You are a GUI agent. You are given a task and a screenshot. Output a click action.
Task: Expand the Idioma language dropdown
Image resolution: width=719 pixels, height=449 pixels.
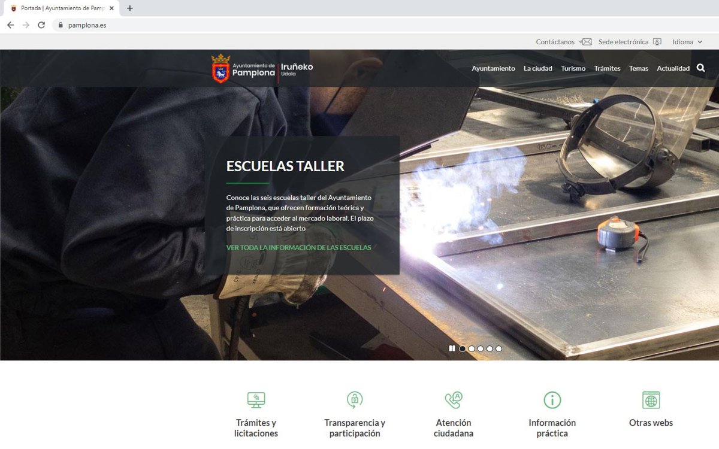687,42
